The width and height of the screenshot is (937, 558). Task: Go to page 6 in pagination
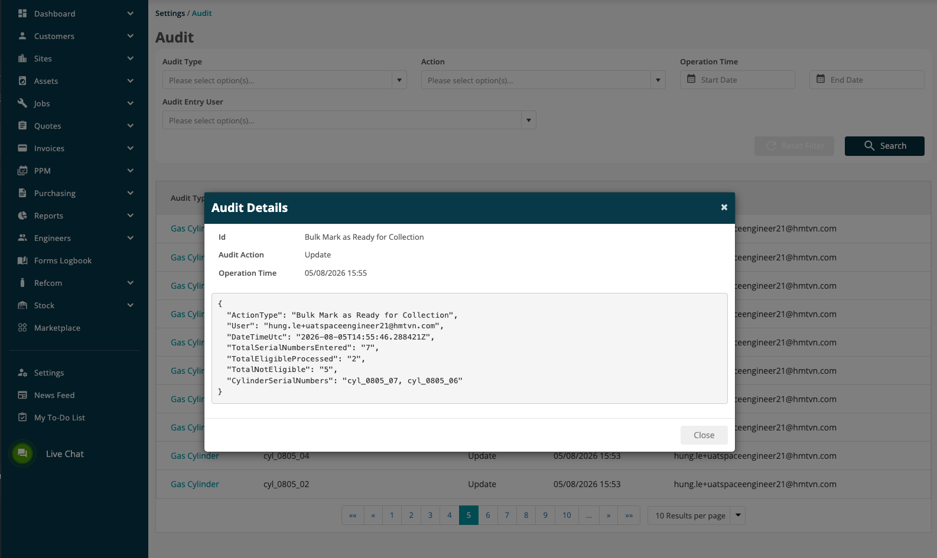pyautogui.click(x=488, y=515)
